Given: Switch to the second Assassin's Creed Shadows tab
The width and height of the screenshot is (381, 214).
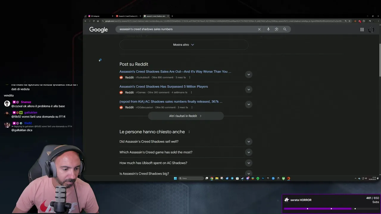Looking at the screenshot, I should 128,16.
